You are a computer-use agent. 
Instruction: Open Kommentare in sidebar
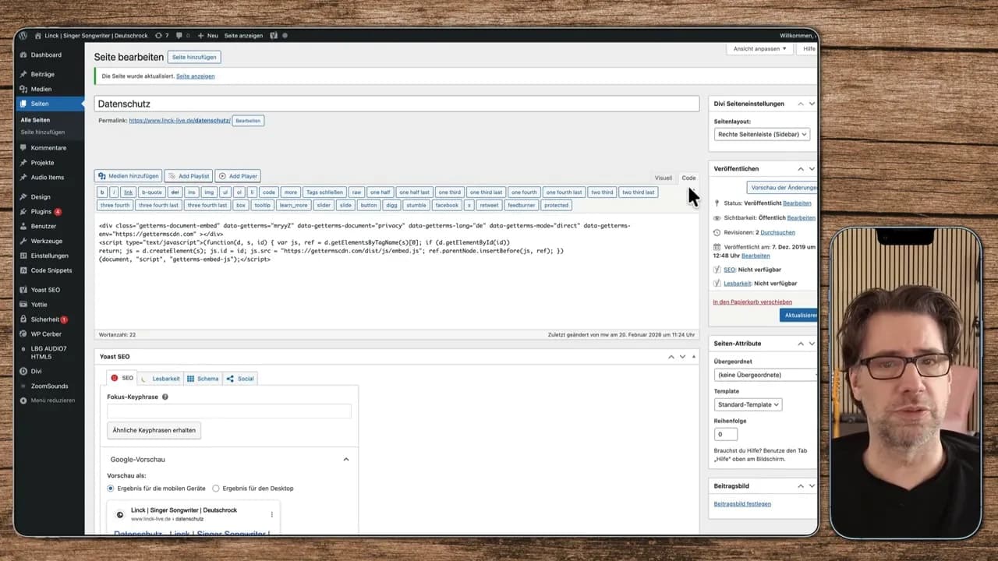tap(48, 148)
